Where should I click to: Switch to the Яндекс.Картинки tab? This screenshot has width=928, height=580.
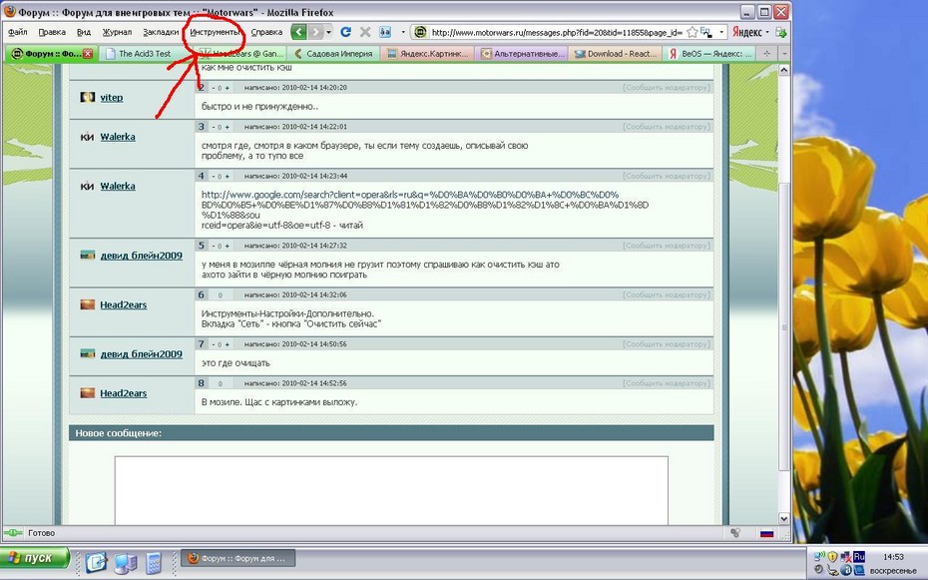pos(427,53)
